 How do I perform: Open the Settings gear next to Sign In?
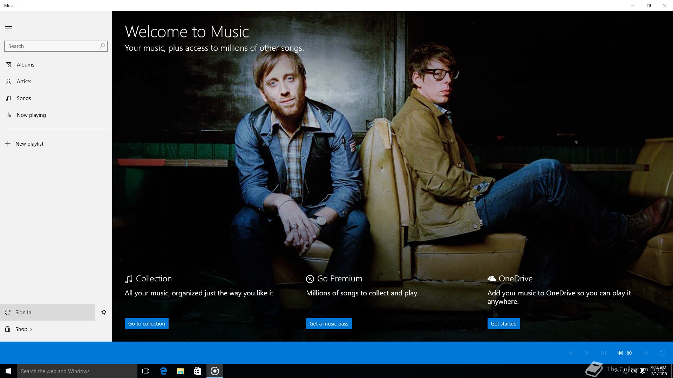click(104, 312)
